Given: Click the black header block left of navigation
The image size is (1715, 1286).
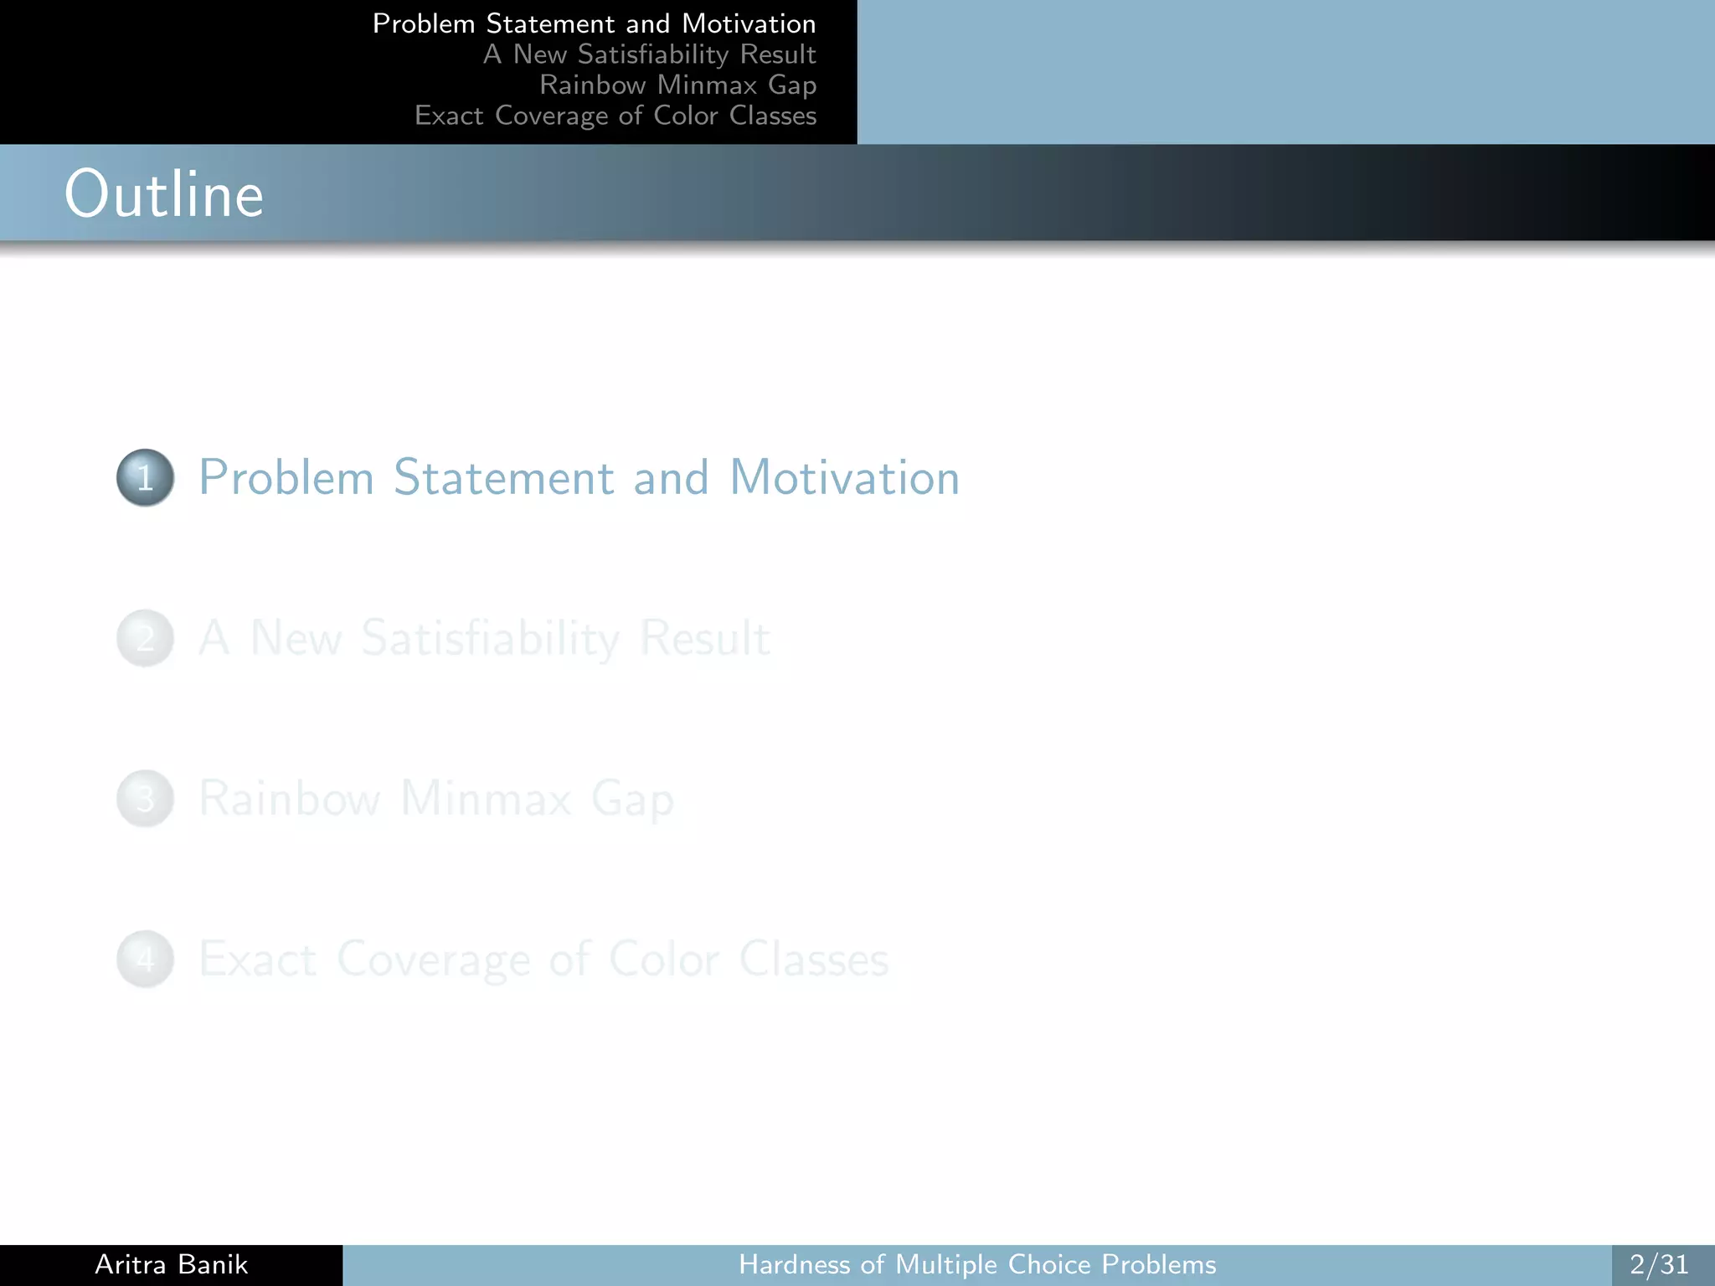Looking at the screenshot, I should coord(167,72).
